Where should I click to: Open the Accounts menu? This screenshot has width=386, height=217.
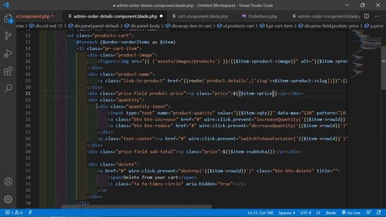pos(8,181)
